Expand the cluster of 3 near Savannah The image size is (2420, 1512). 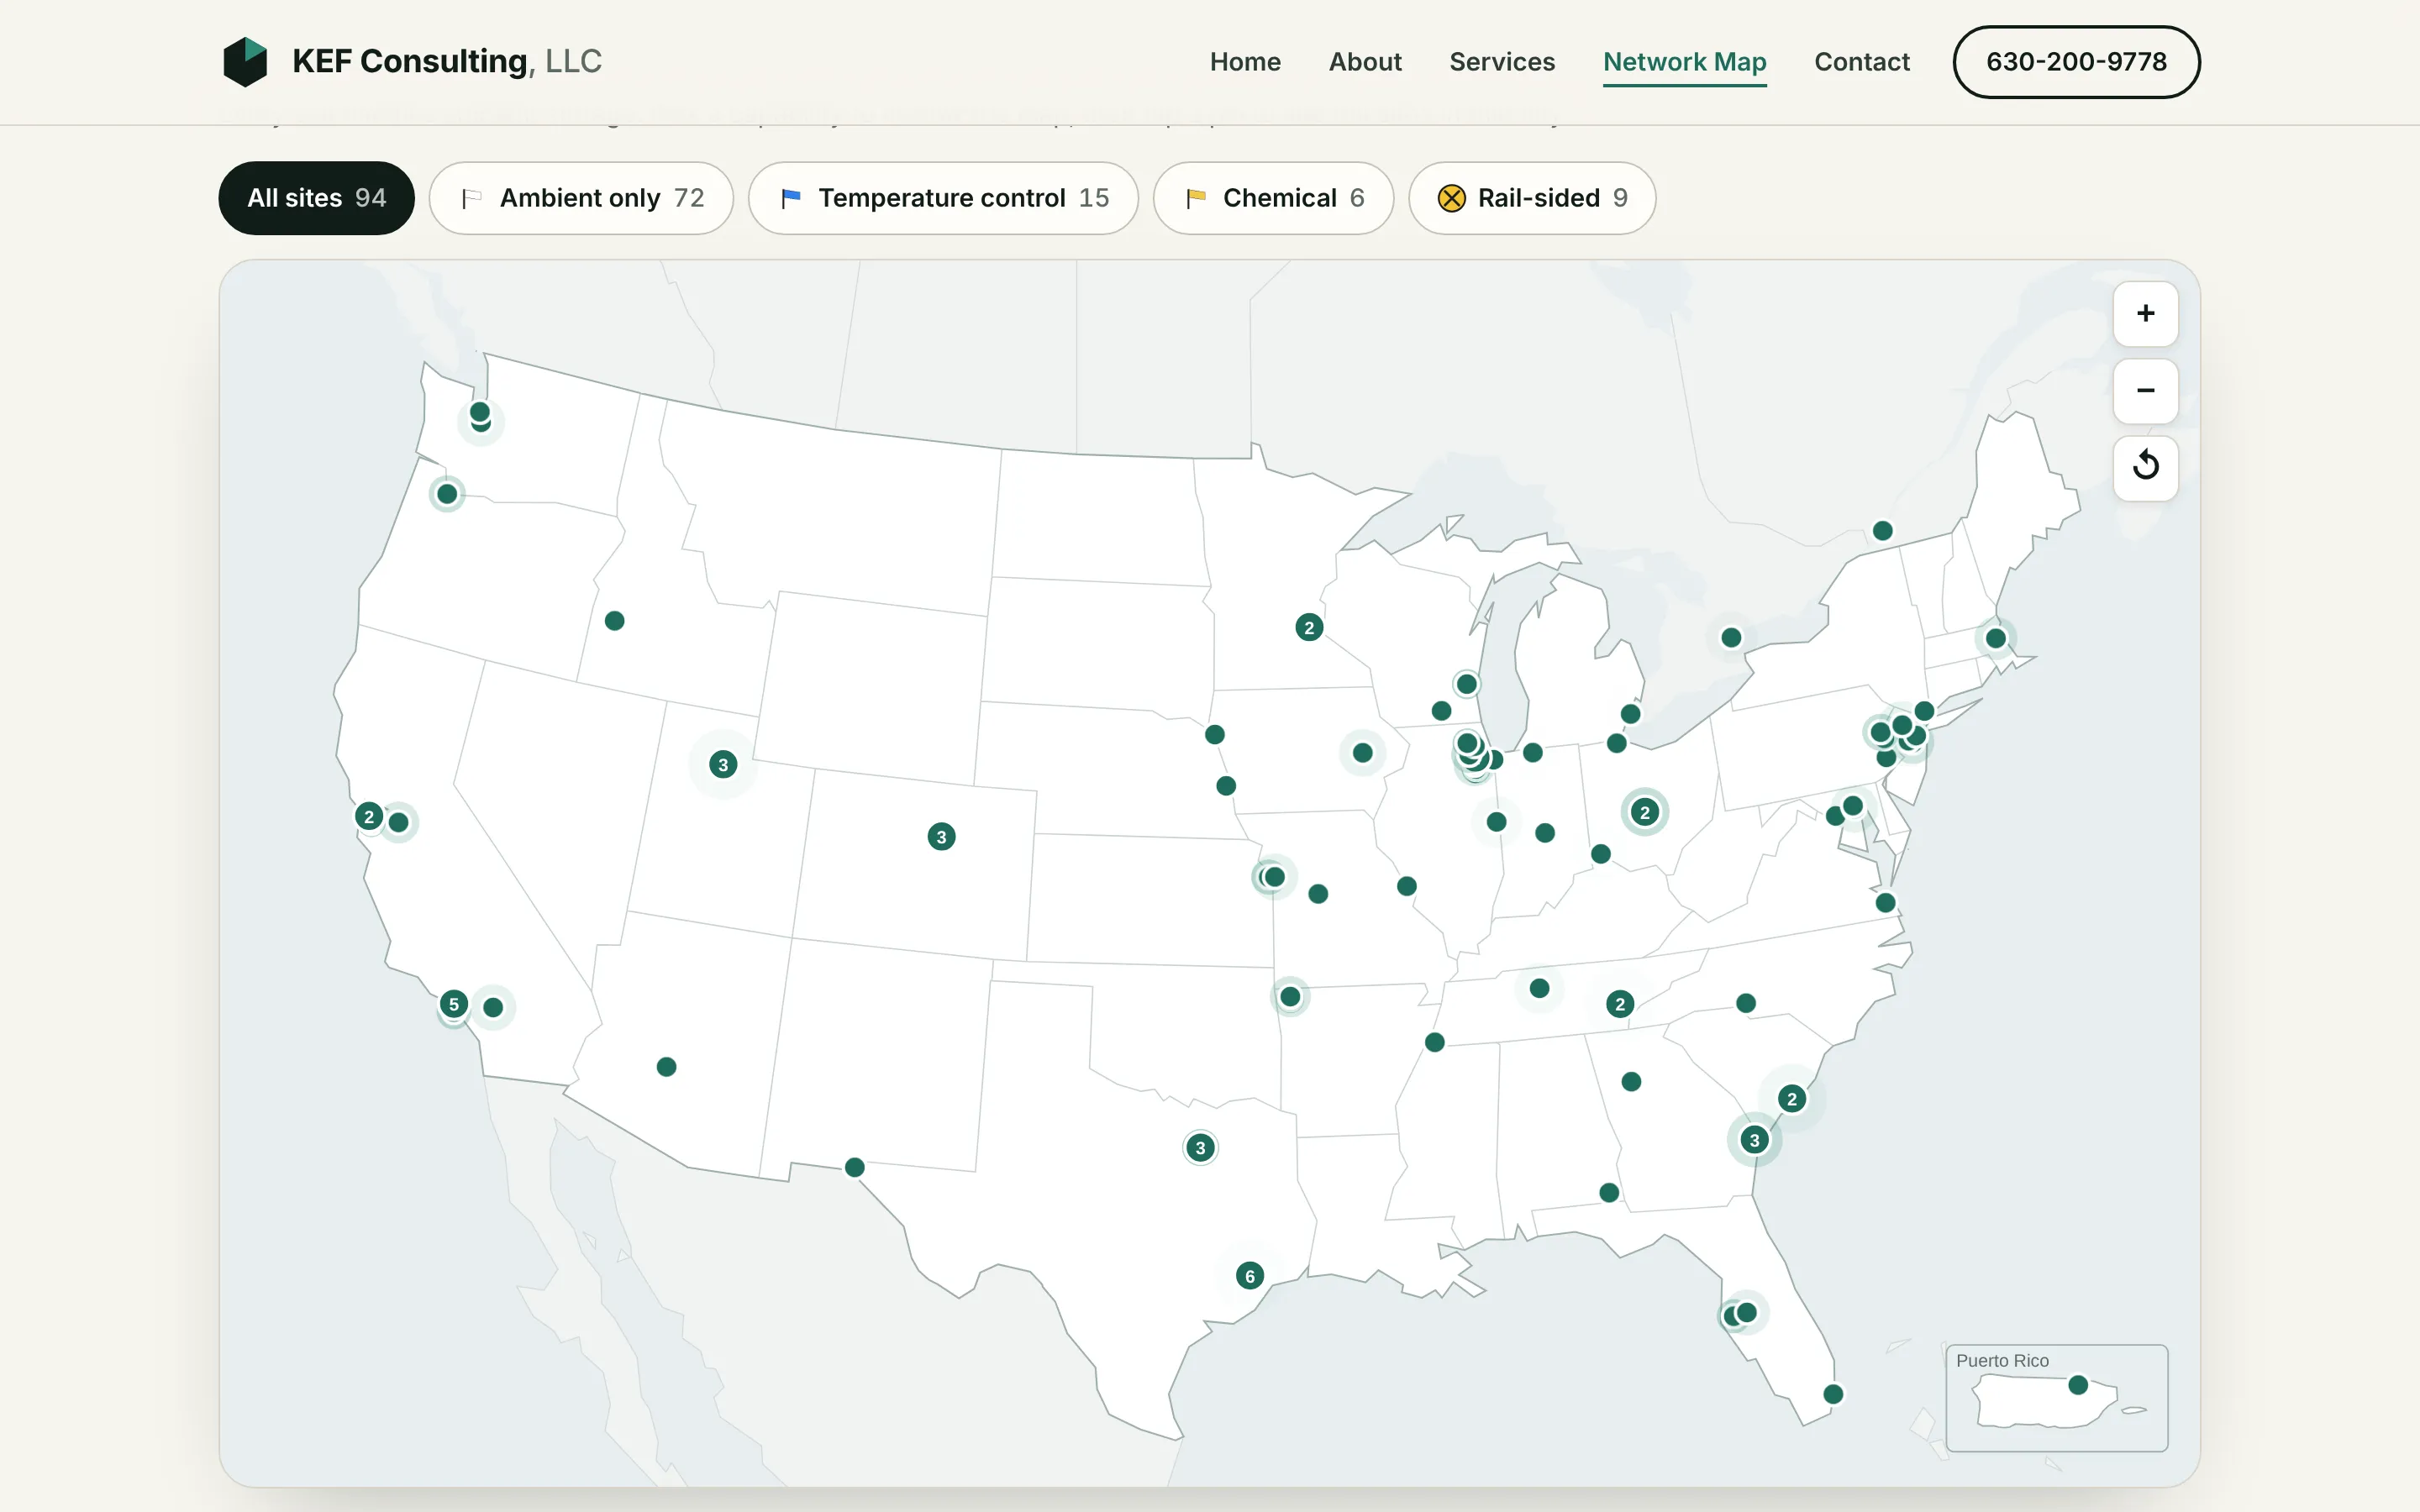pyautogui.click(x=1754, y=1140)
